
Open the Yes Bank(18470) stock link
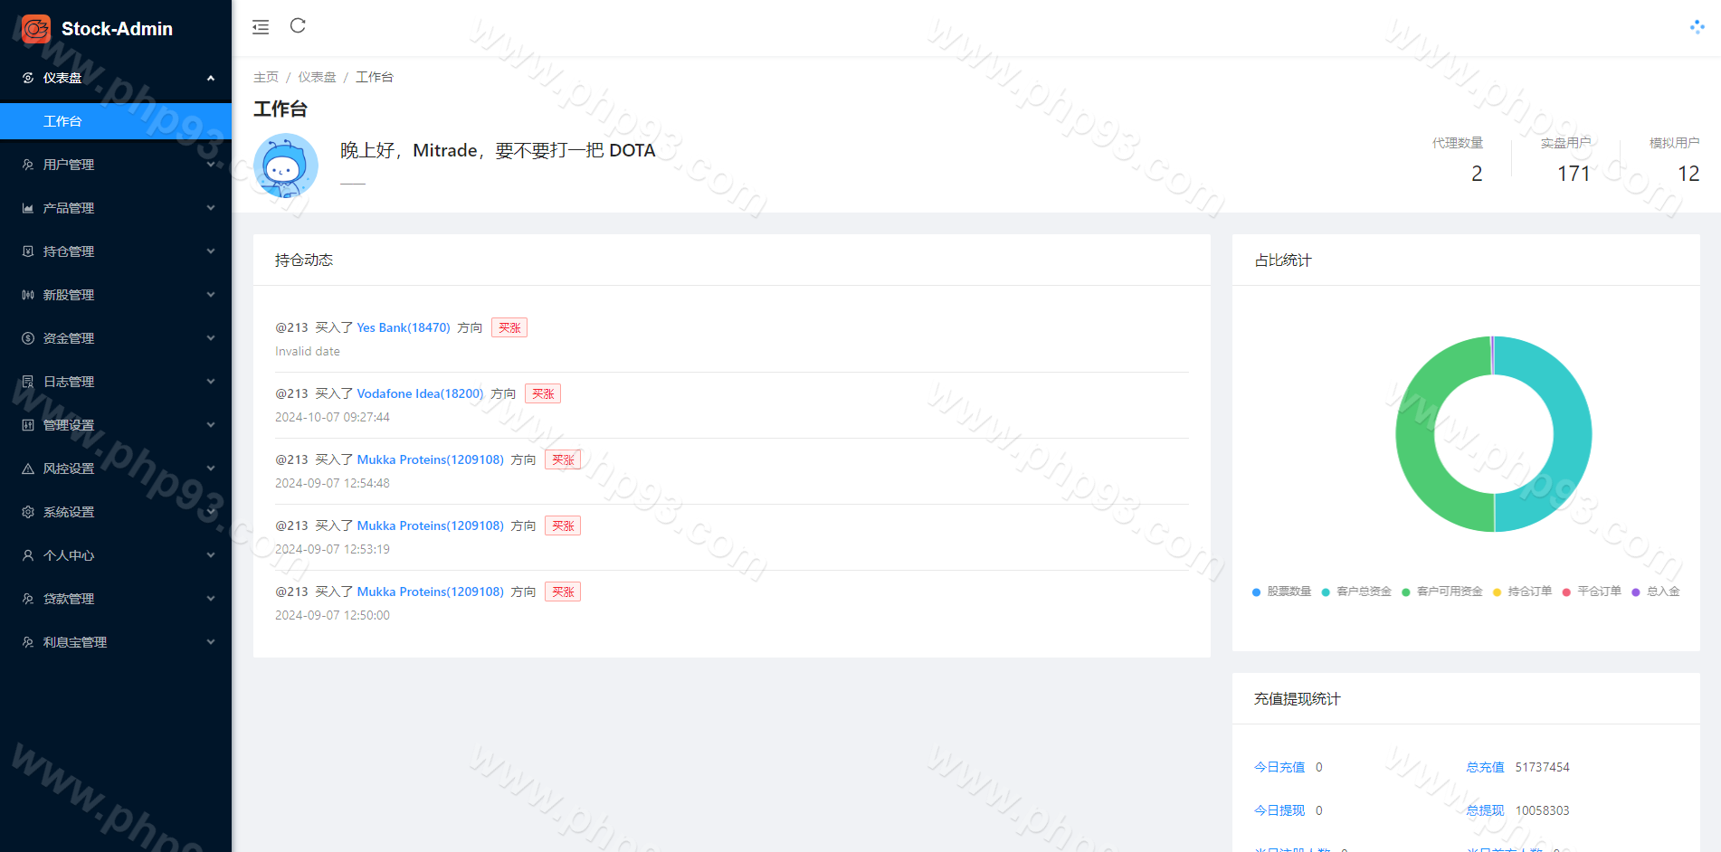pyautogui.click(x=403, y=327)
